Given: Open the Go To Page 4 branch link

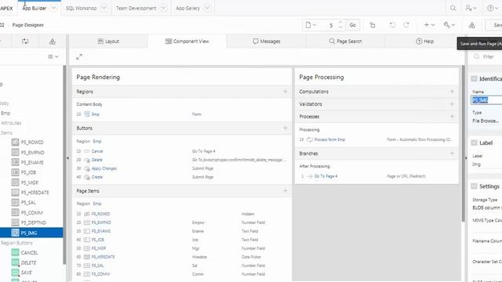Looking at the screenshot, I should point(326,176).
